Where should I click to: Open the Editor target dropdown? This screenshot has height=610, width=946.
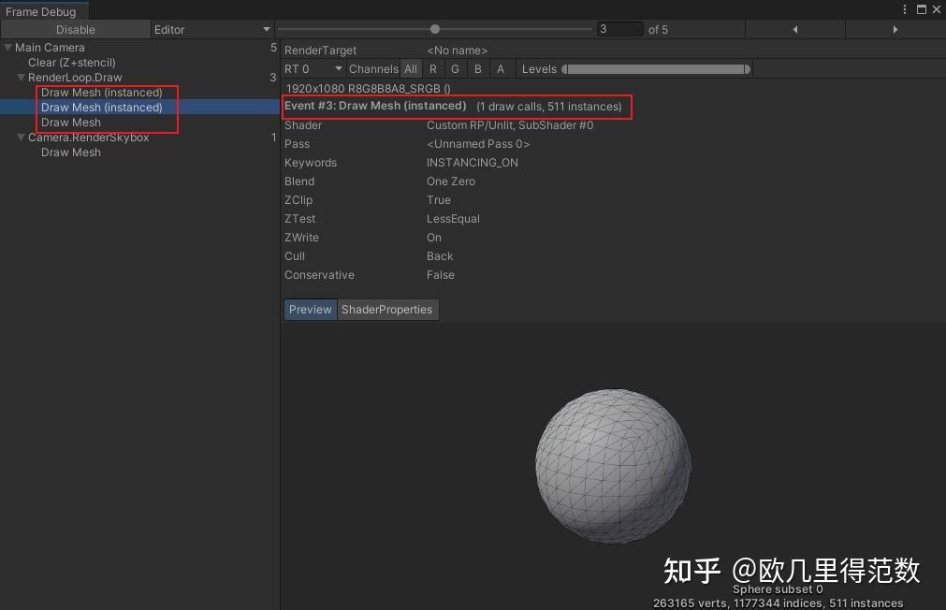(x=211, y=29)
